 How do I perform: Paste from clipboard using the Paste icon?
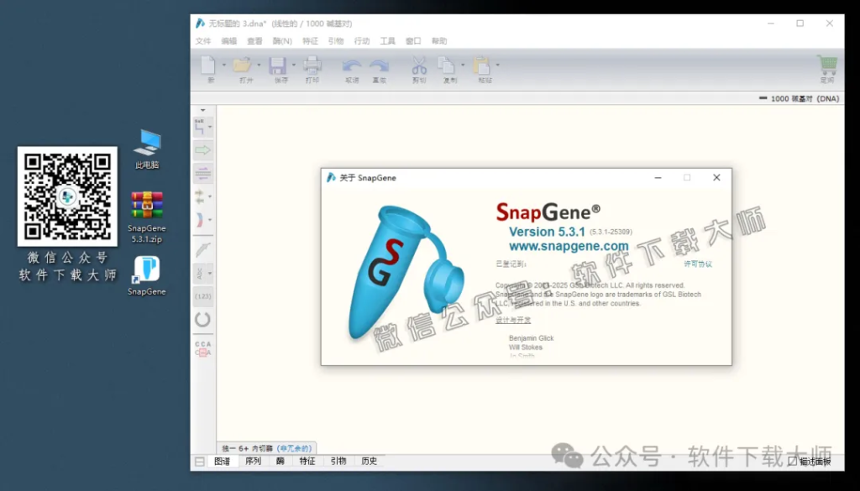[x=483, y=67]
